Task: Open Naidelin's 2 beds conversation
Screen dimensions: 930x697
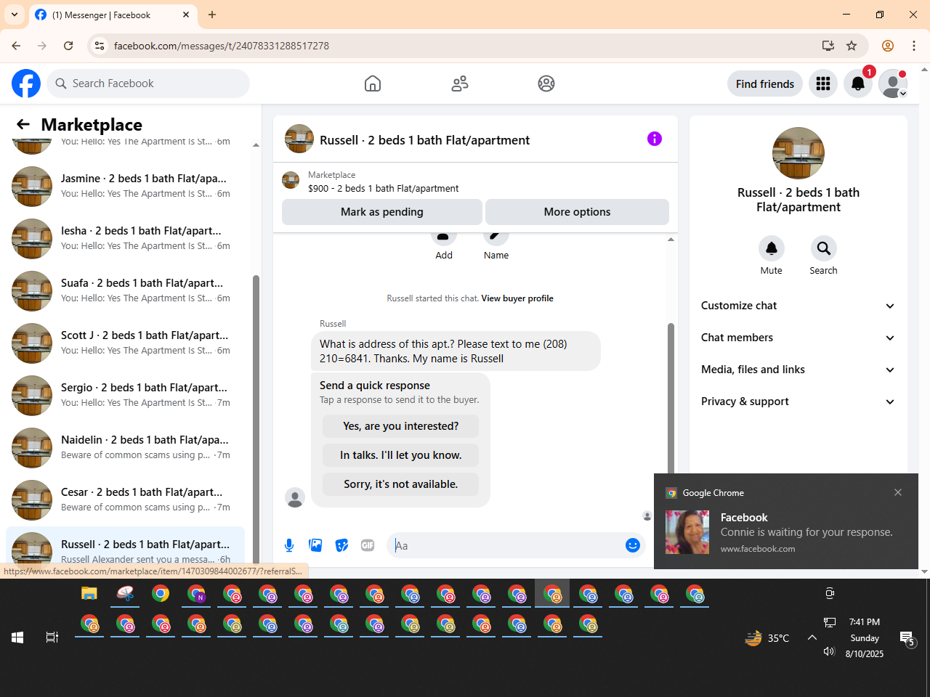Action: pos(125,448)
